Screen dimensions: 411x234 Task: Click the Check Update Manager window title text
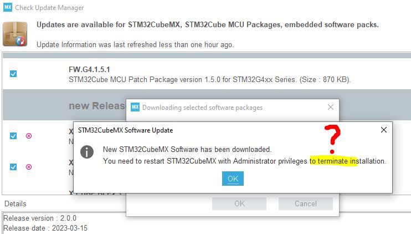pyautogui.click(x=50, y=8)
